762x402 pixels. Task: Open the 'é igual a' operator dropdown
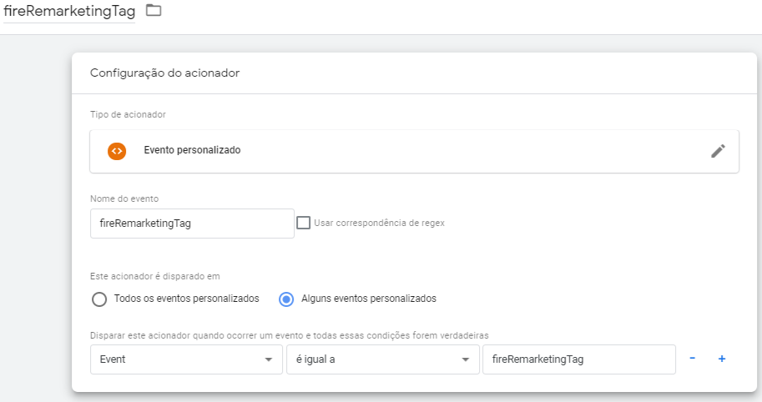383,359
